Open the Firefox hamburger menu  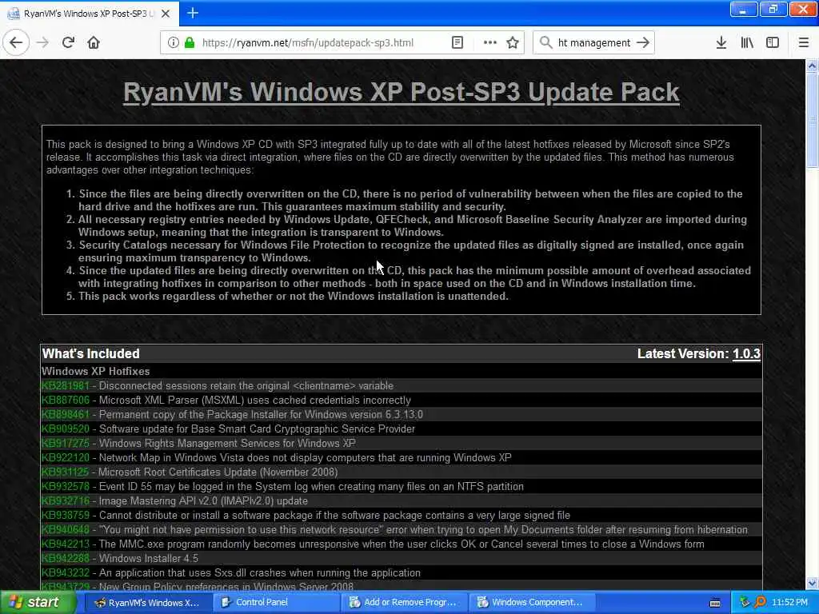pyautogui.click(x=803, y=43)
